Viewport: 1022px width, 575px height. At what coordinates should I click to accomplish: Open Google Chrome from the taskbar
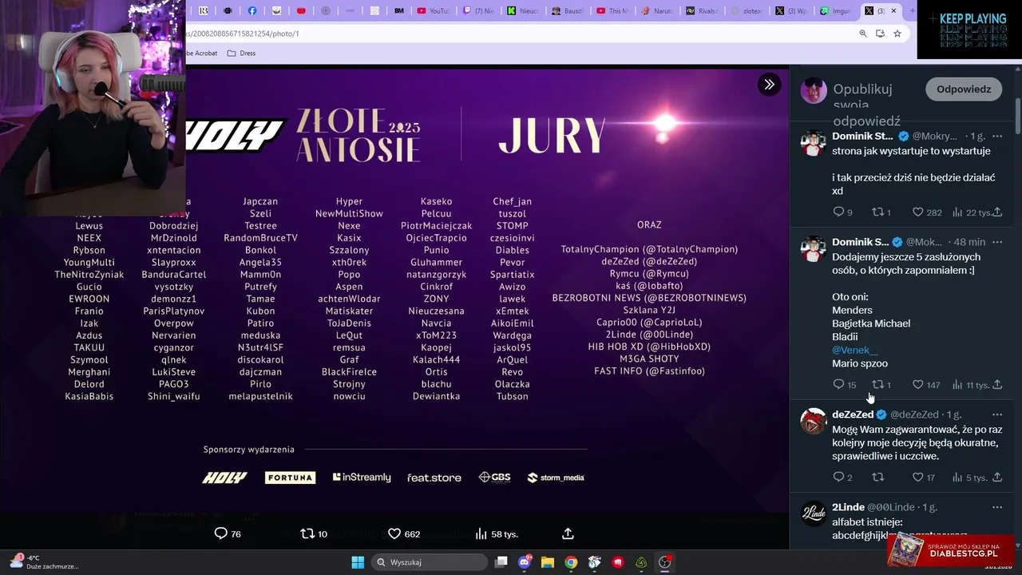(x=571, y=562)
